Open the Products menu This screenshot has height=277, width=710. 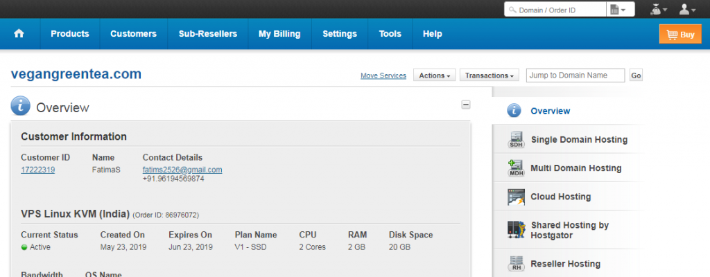click(70, 34)
